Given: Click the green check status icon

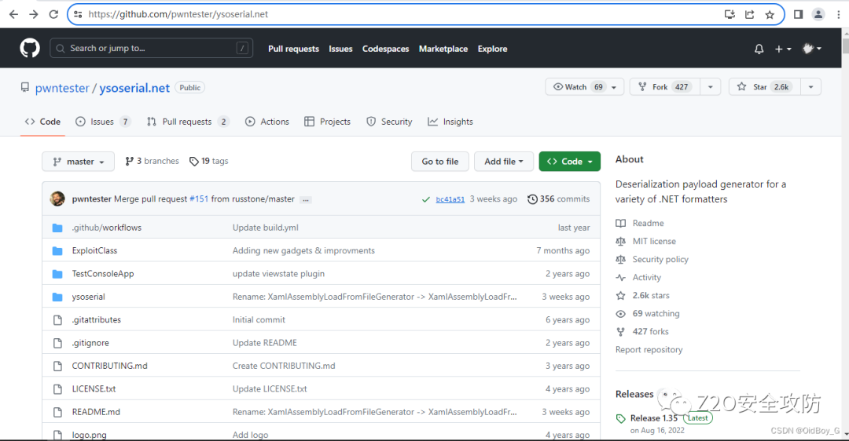Looking at the screenshot, I should (425, 199).
